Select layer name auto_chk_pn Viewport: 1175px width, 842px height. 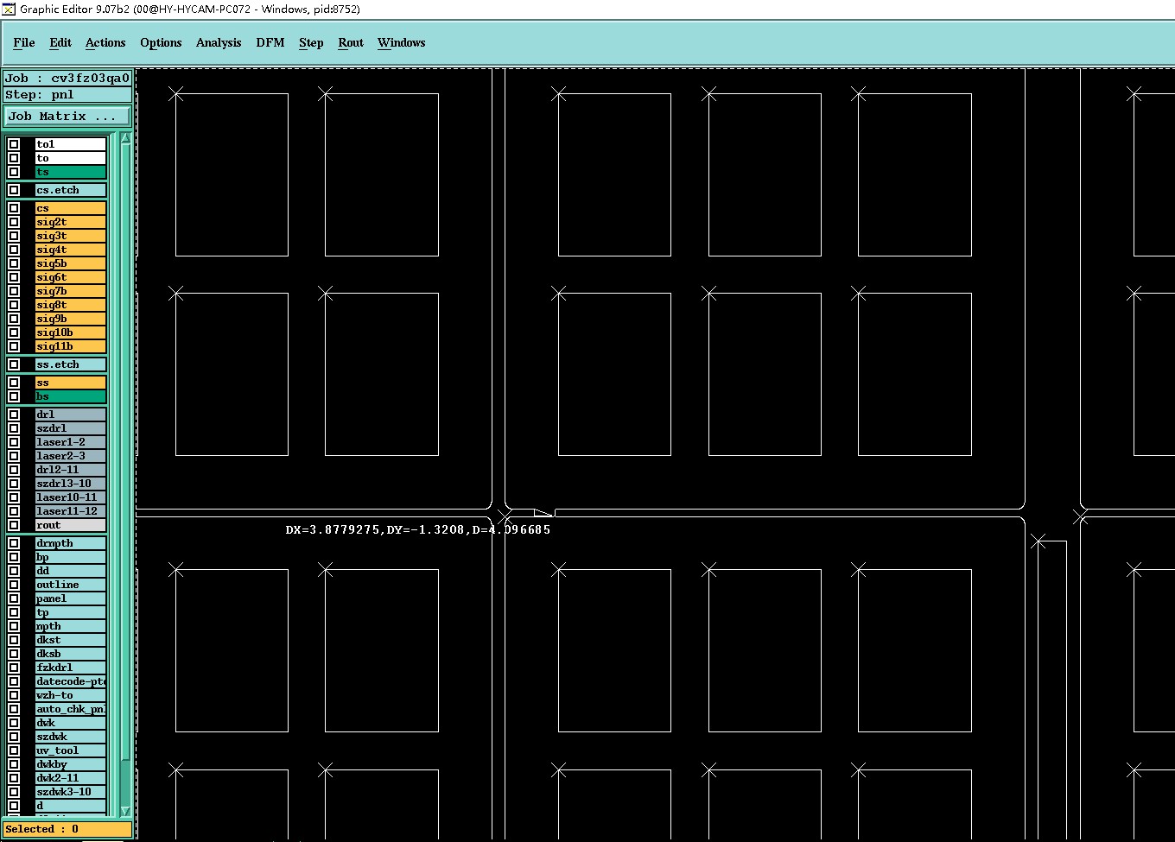click(71, 709)
